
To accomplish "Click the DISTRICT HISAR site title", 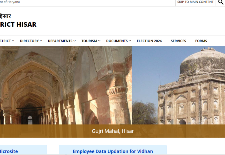I will (18, 25).
